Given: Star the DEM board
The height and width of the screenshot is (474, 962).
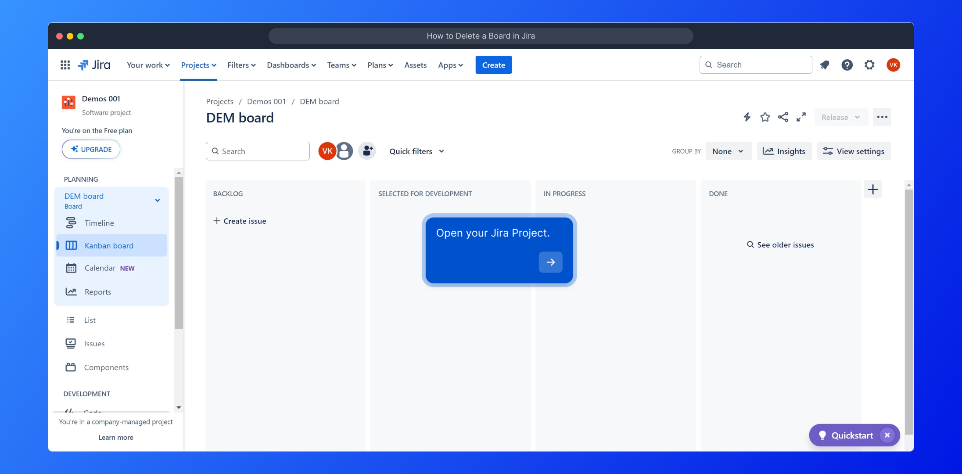Looking at the screenshot, I should [x=765, y=117].
